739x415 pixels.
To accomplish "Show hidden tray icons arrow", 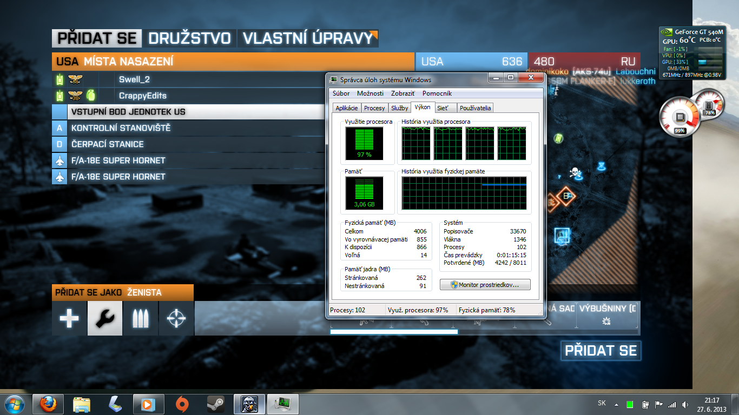I will click(x=616, y=404).
